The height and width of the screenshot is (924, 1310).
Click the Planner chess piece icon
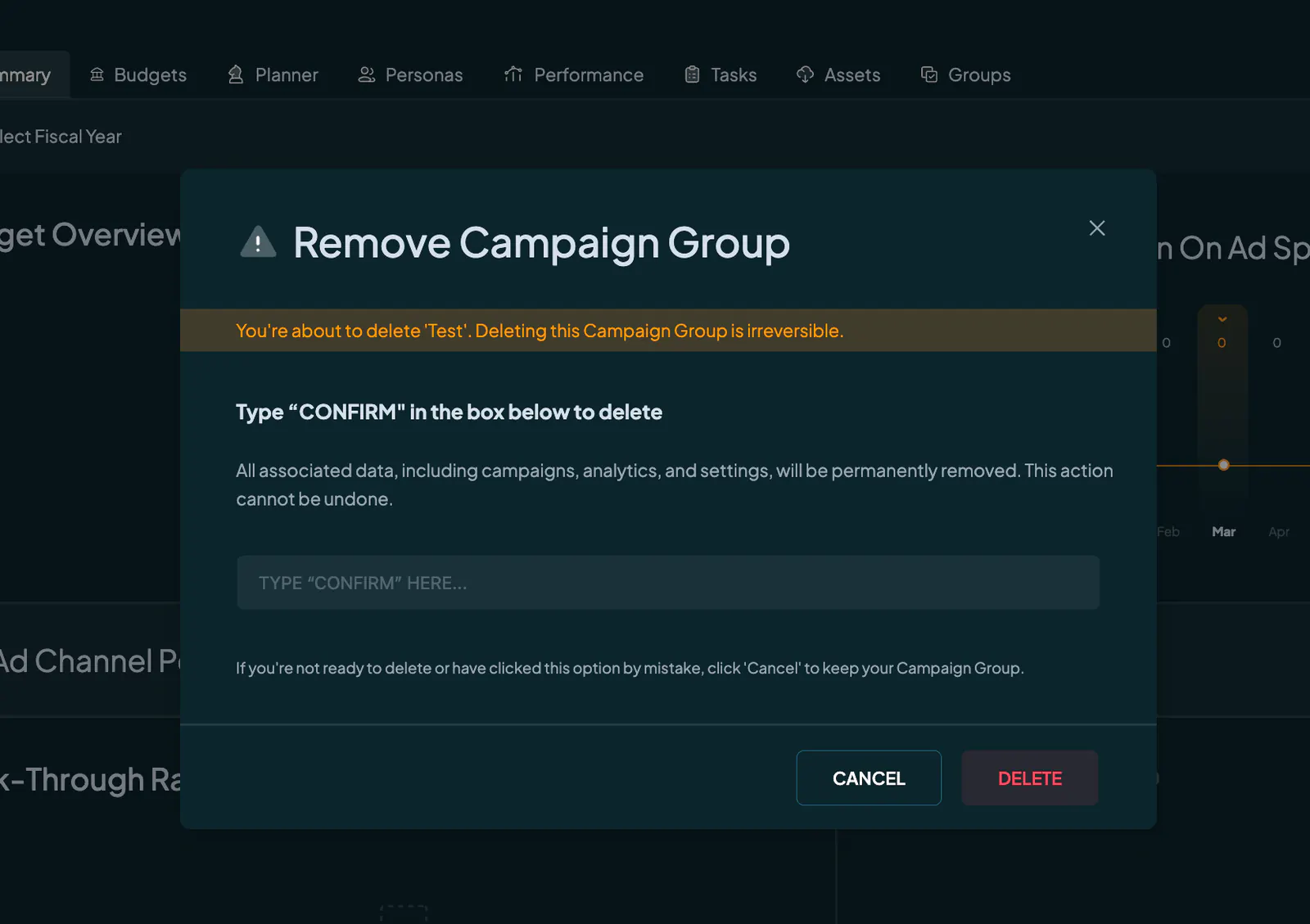(x=236, y=74)
